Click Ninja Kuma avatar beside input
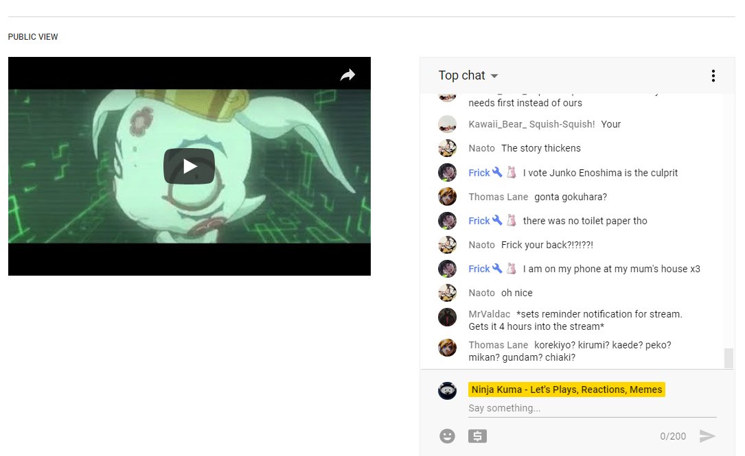 tap(447, 391)
